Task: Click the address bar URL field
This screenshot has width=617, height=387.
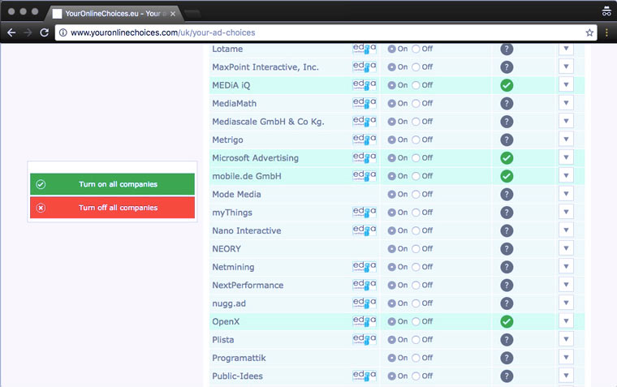Action: pos(326,32)
